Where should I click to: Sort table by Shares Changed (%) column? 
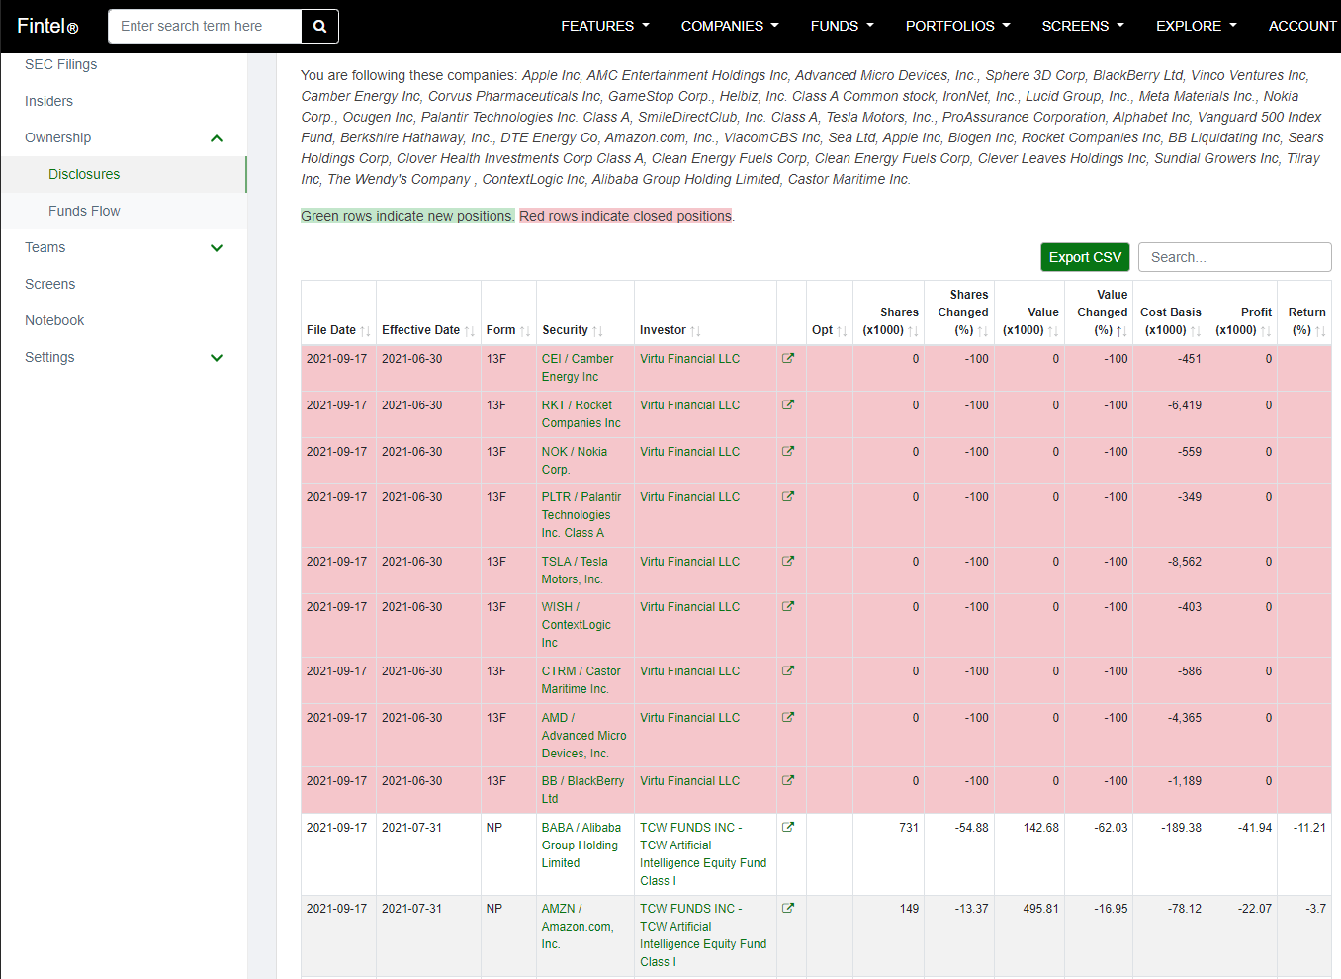click(x=959, y=312)
